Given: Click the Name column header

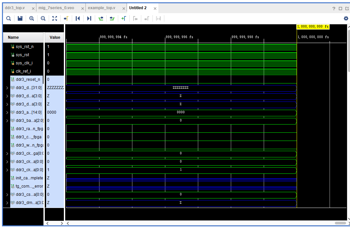Looking at the screenshot, I should pos(23,37).
